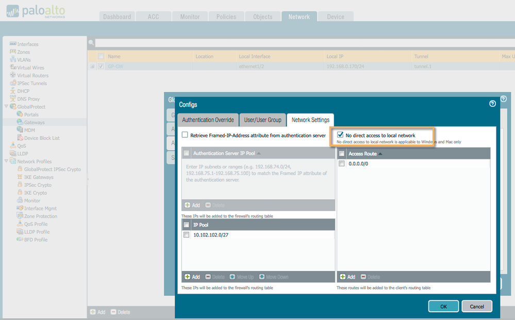Collapse the GlobalProtect tree node
The image size is (515, 320).
tap(6, 106)
